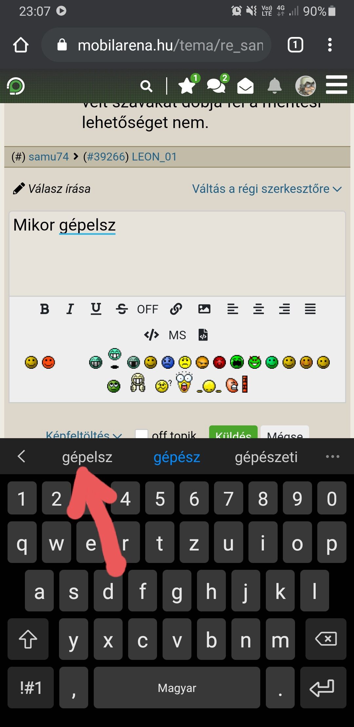Open the site search magnifier icon
The height and width of the screenshot is (727, 354).
coord(146,86)
